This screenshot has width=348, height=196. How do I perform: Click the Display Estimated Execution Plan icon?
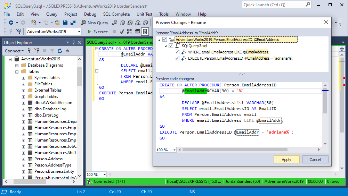tap(130, 32)
